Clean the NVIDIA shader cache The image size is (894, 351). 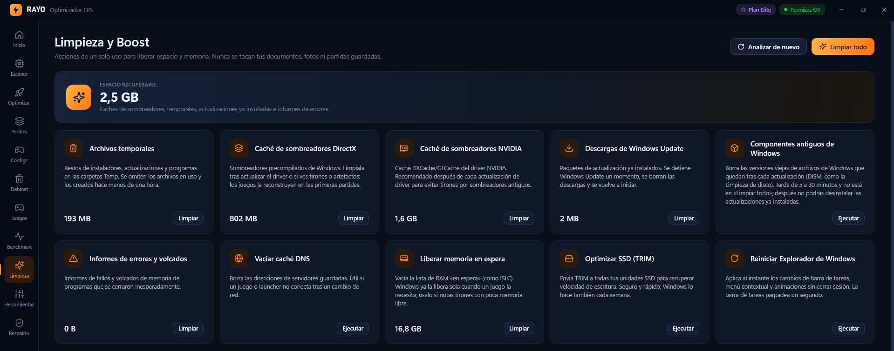[519, 219]
